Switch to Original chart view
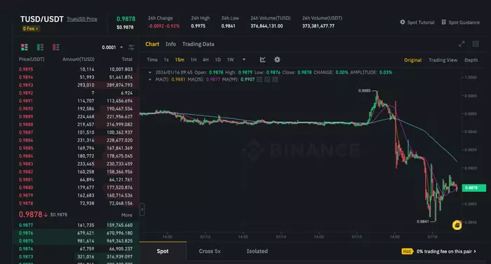Image resolution: width=491 pixels, height=264 pixels. pyautogui.click(x=412, y=60)
